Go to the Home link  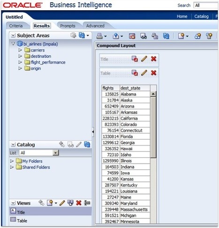[182, 16]
